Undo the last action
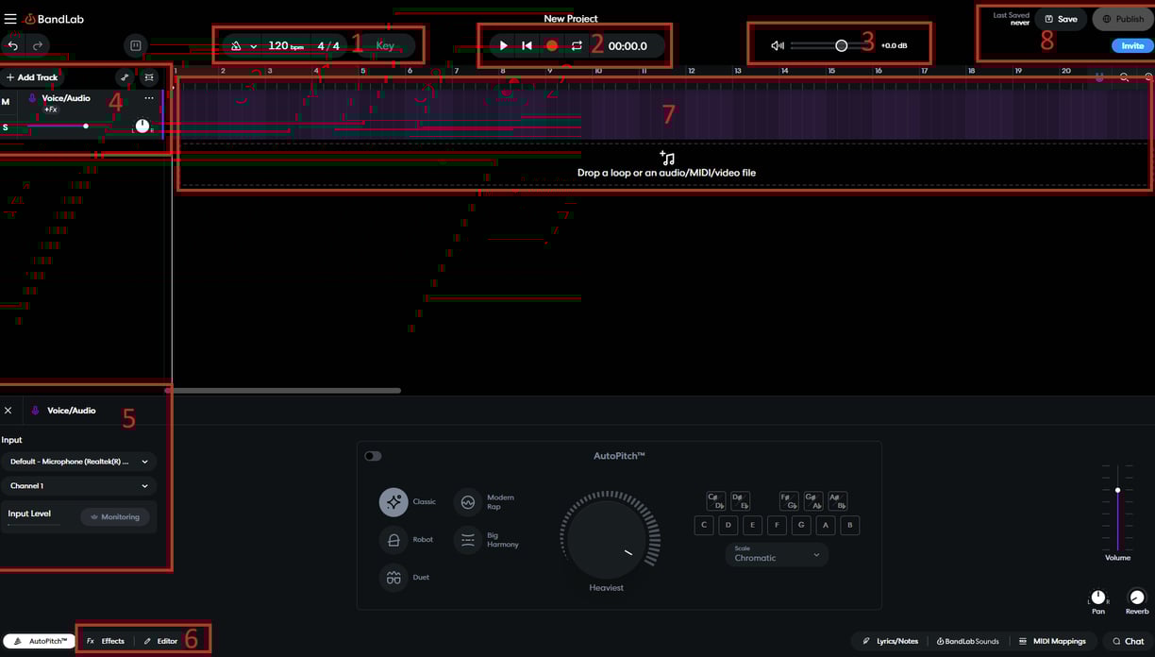The image size is (1155, 657). tap(13, 45)
